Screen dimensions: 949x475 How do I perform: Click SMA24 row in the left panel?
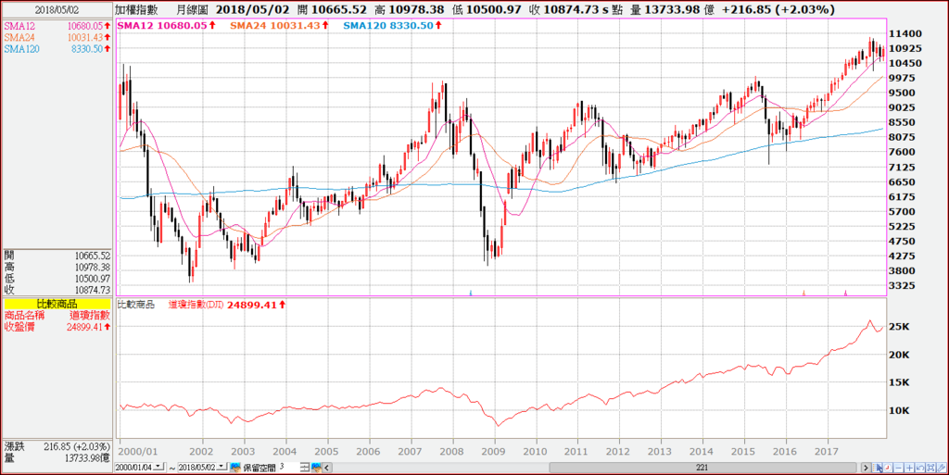click(x=57, y=37)
